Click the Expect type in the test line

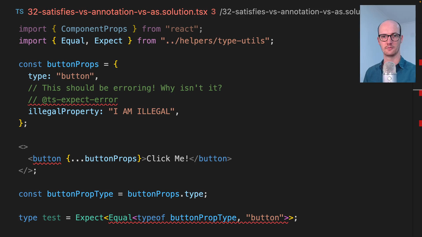click(89, 218)
